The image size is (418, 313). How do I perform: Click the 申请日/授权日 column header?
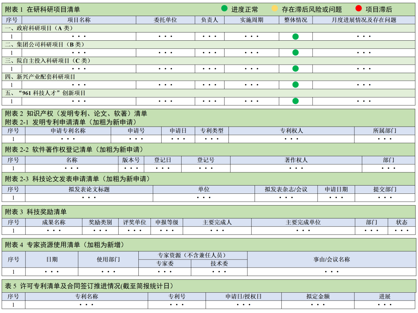244,297
